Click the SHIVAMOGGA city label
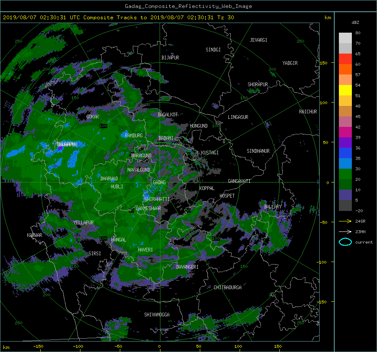 [x=157, y=315]
